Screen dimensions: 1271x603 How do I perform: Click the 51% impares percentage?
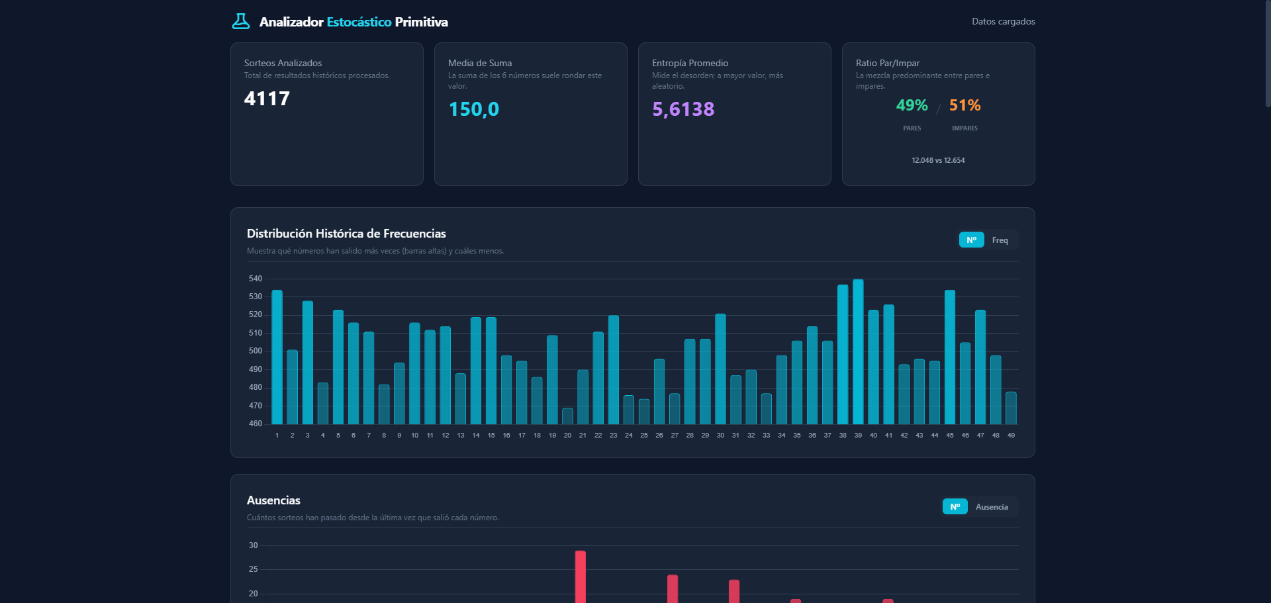click(x=965, y=105)
